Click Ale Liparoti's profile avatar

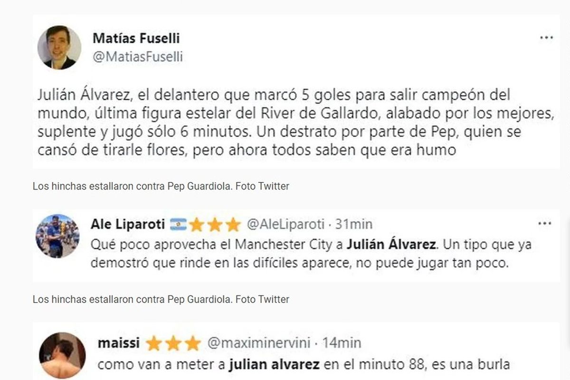pyautogui.click(x=57, y=236)
